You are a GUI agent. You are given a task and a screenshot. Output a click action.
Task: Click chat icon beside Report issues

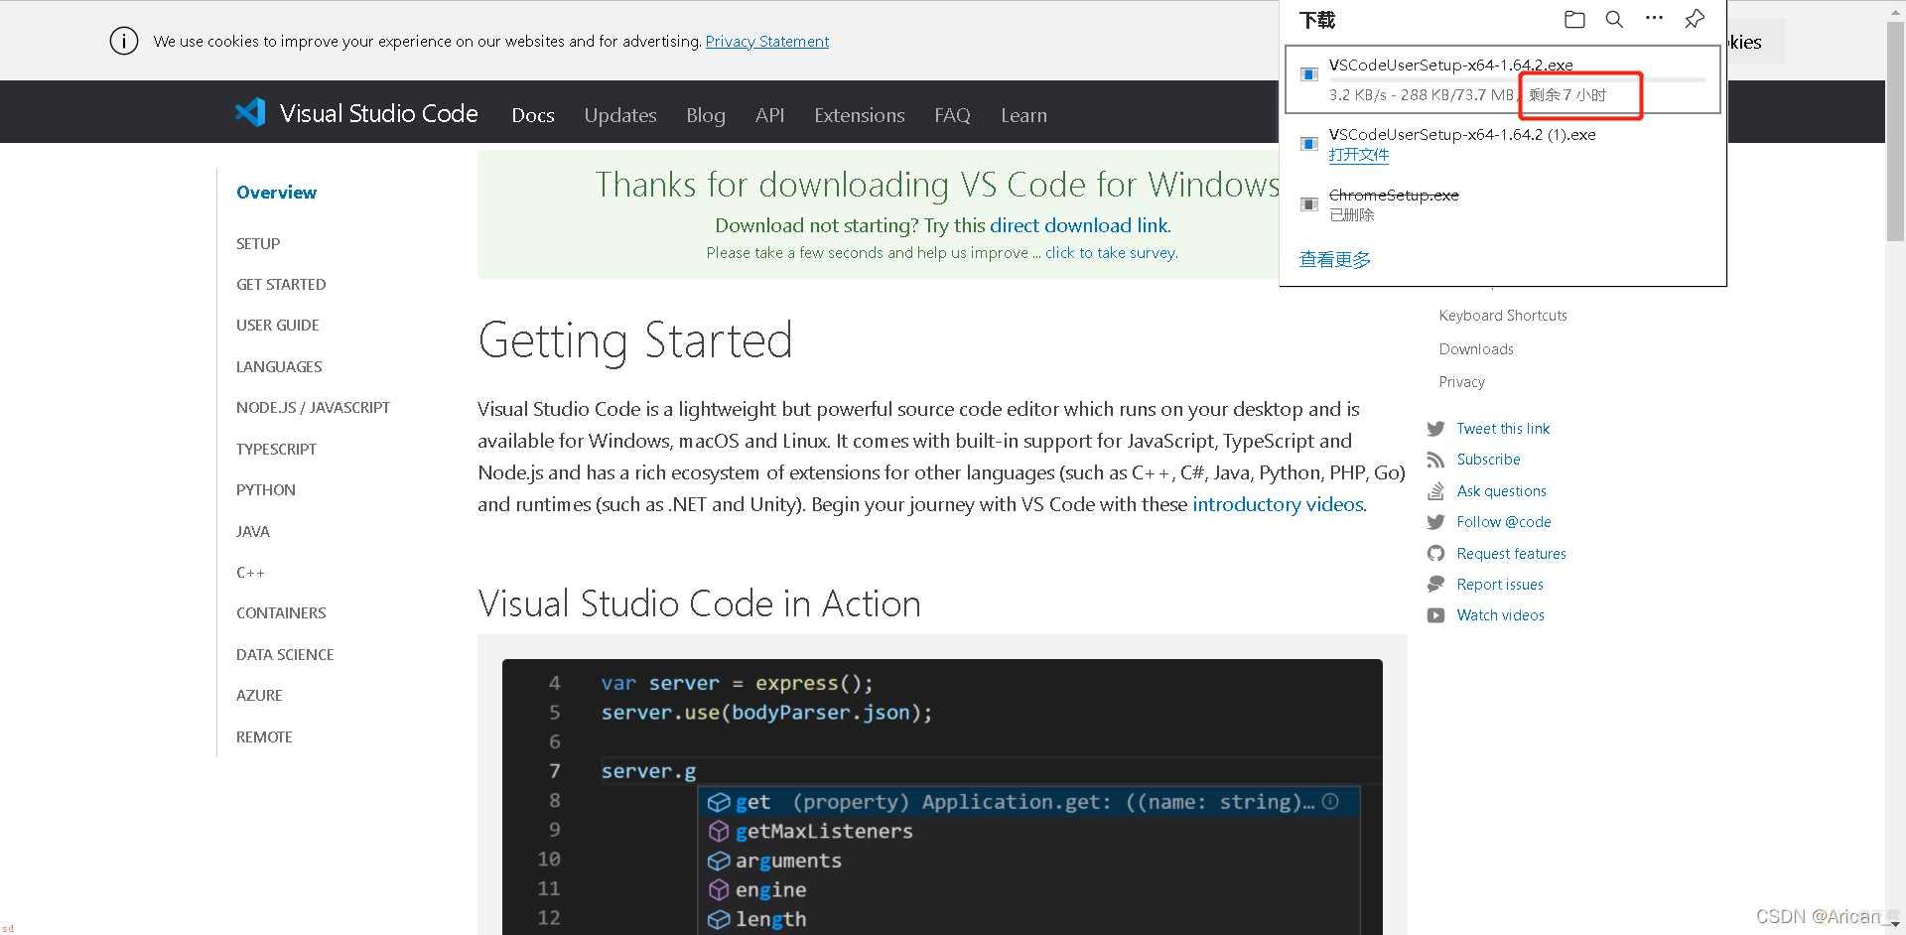point(1435,585)
